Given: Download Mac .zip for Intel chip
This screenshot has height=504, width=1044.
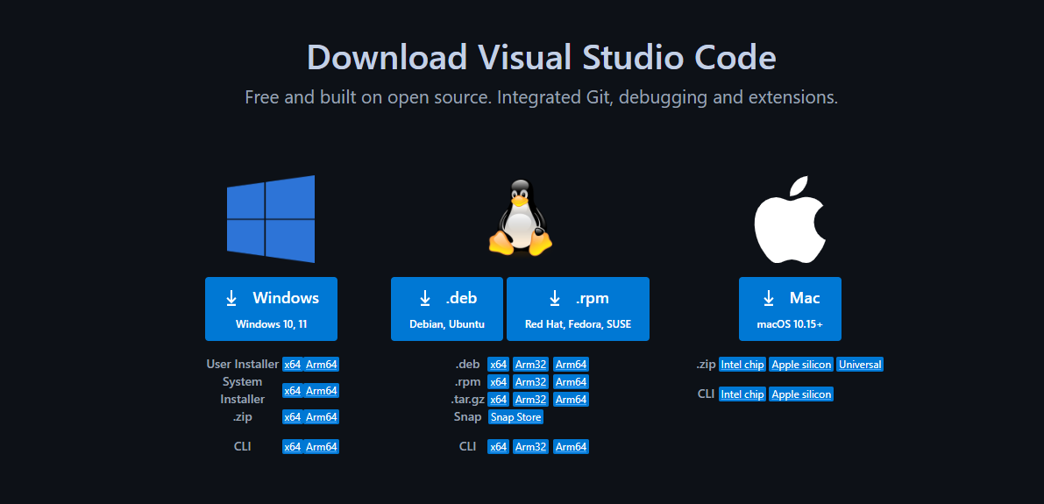Looking at the screenshot, I should [742, 365].
